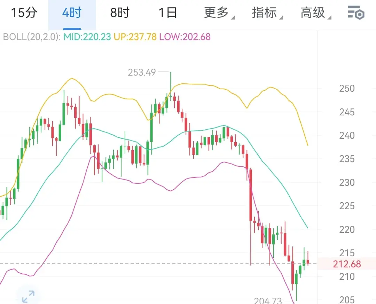
Task: Tap the fullscreen expand arrows icon
Action: (x=28, y=296)
